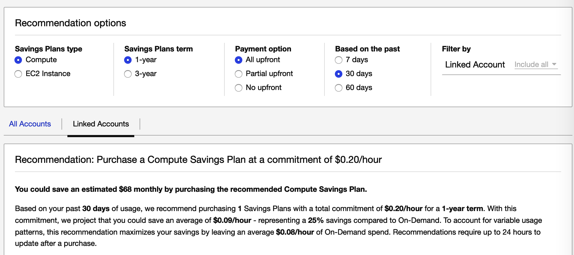Image resolution: width=574 pixels, height=255 pixels.
Task: Click the Linked Account filter label
Action: click(475, 65)
